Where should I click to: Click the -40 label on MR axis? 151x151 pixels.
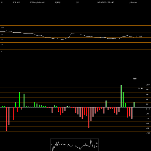coord(147,119)
